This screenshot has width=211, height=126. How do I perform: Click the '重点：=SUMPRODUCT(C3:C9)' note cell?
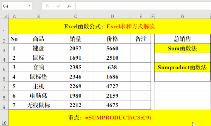[x=110, y=118]
